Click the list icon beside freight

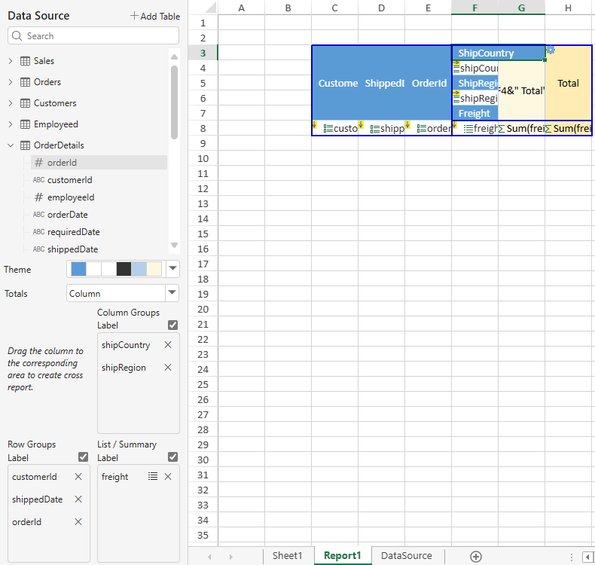153,477
